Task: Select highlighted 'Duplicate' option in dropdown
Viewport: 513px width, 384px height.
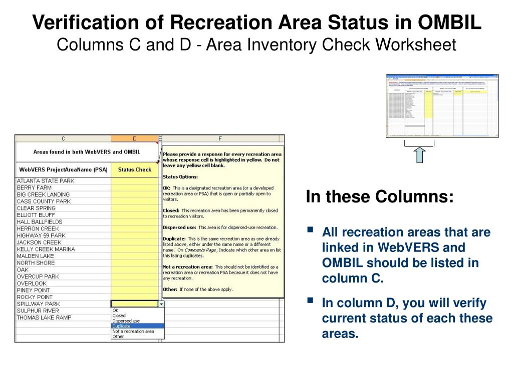Action: [x=138, y=326]
